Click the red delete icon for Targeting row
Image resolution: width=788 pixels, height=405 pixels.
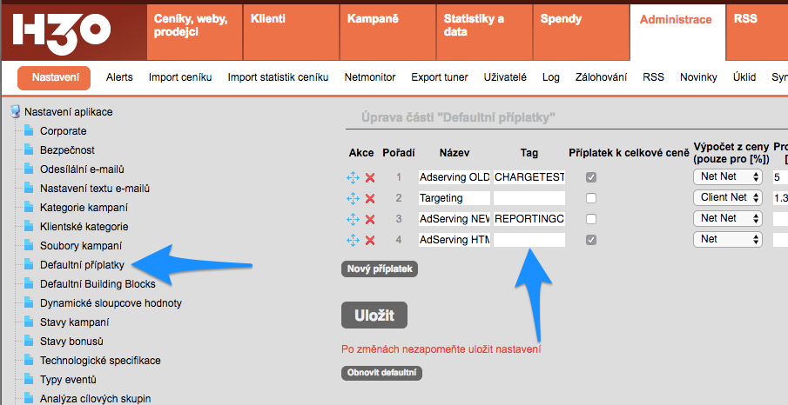370,198
